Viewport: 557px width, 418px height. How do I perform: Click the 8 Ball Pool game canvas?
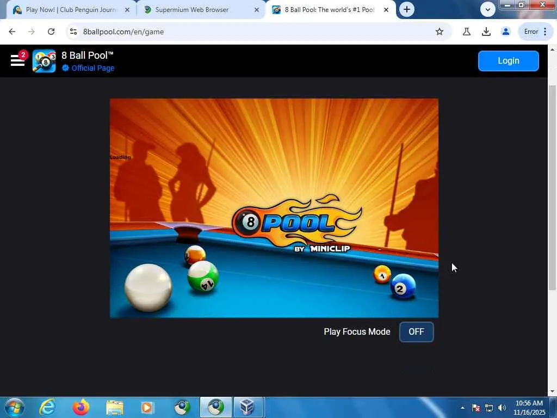(x=274, y=208)
